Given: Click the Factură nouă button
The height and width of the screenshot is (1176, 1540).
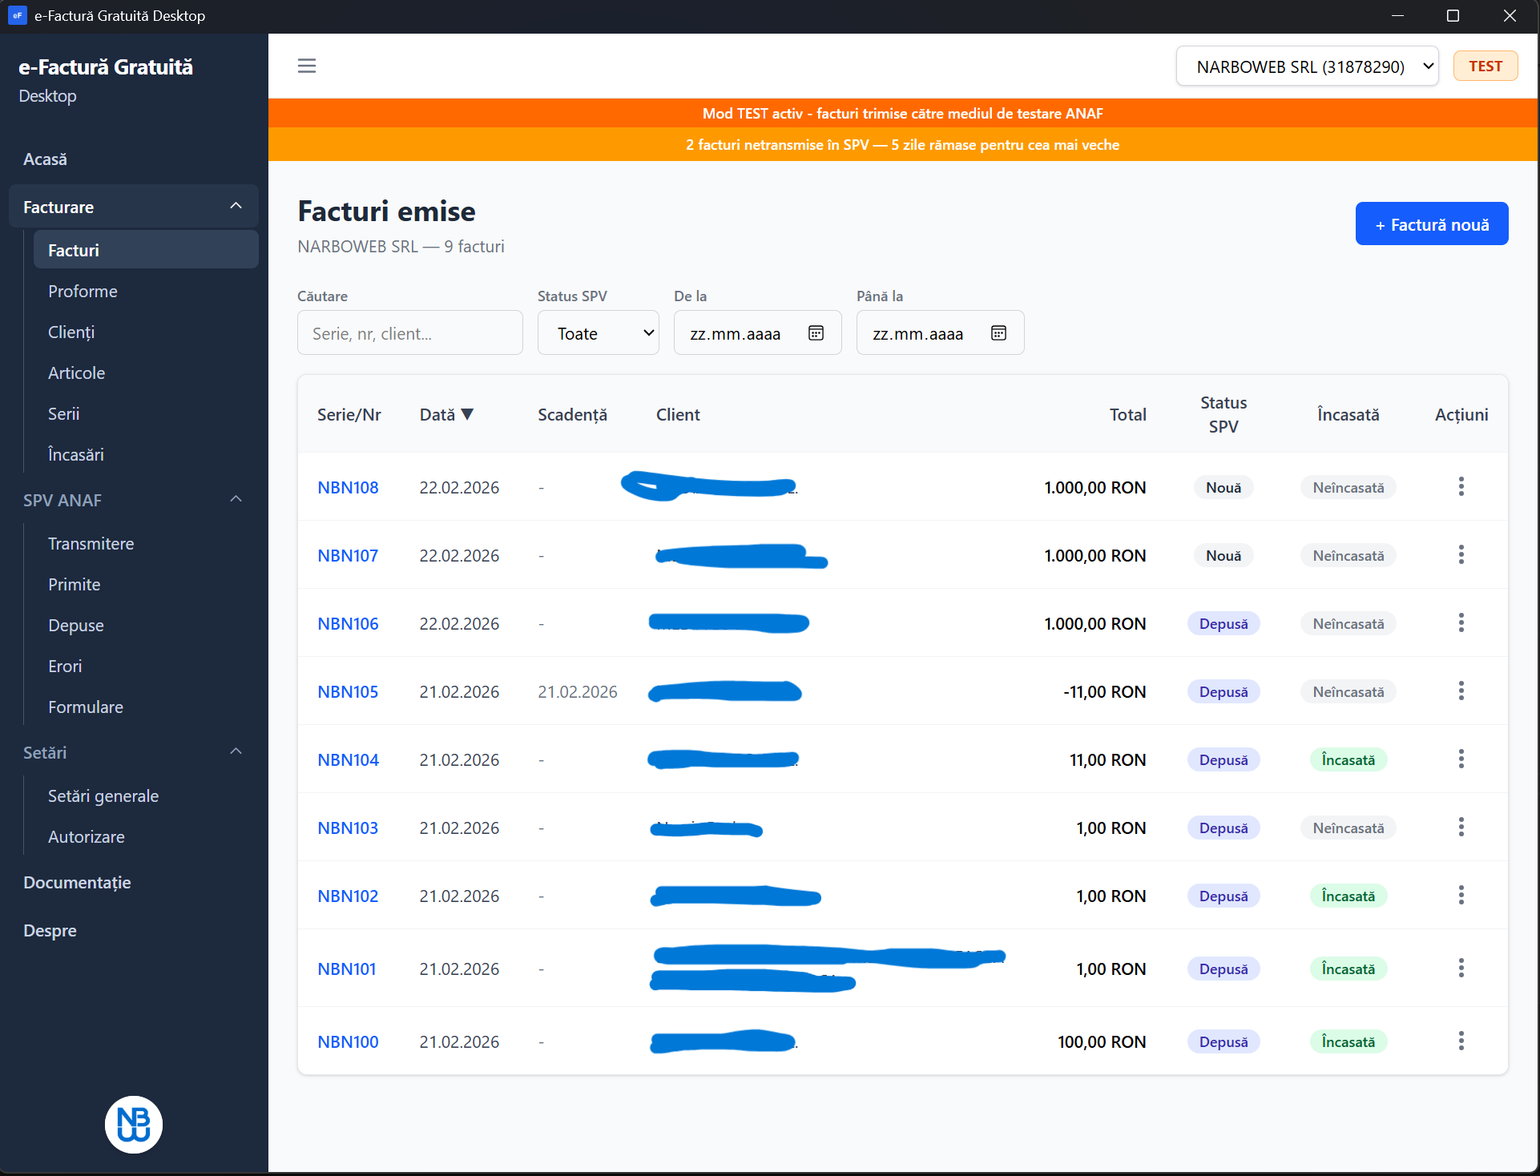Looking at the screenshot, I should pos(1431,224).
